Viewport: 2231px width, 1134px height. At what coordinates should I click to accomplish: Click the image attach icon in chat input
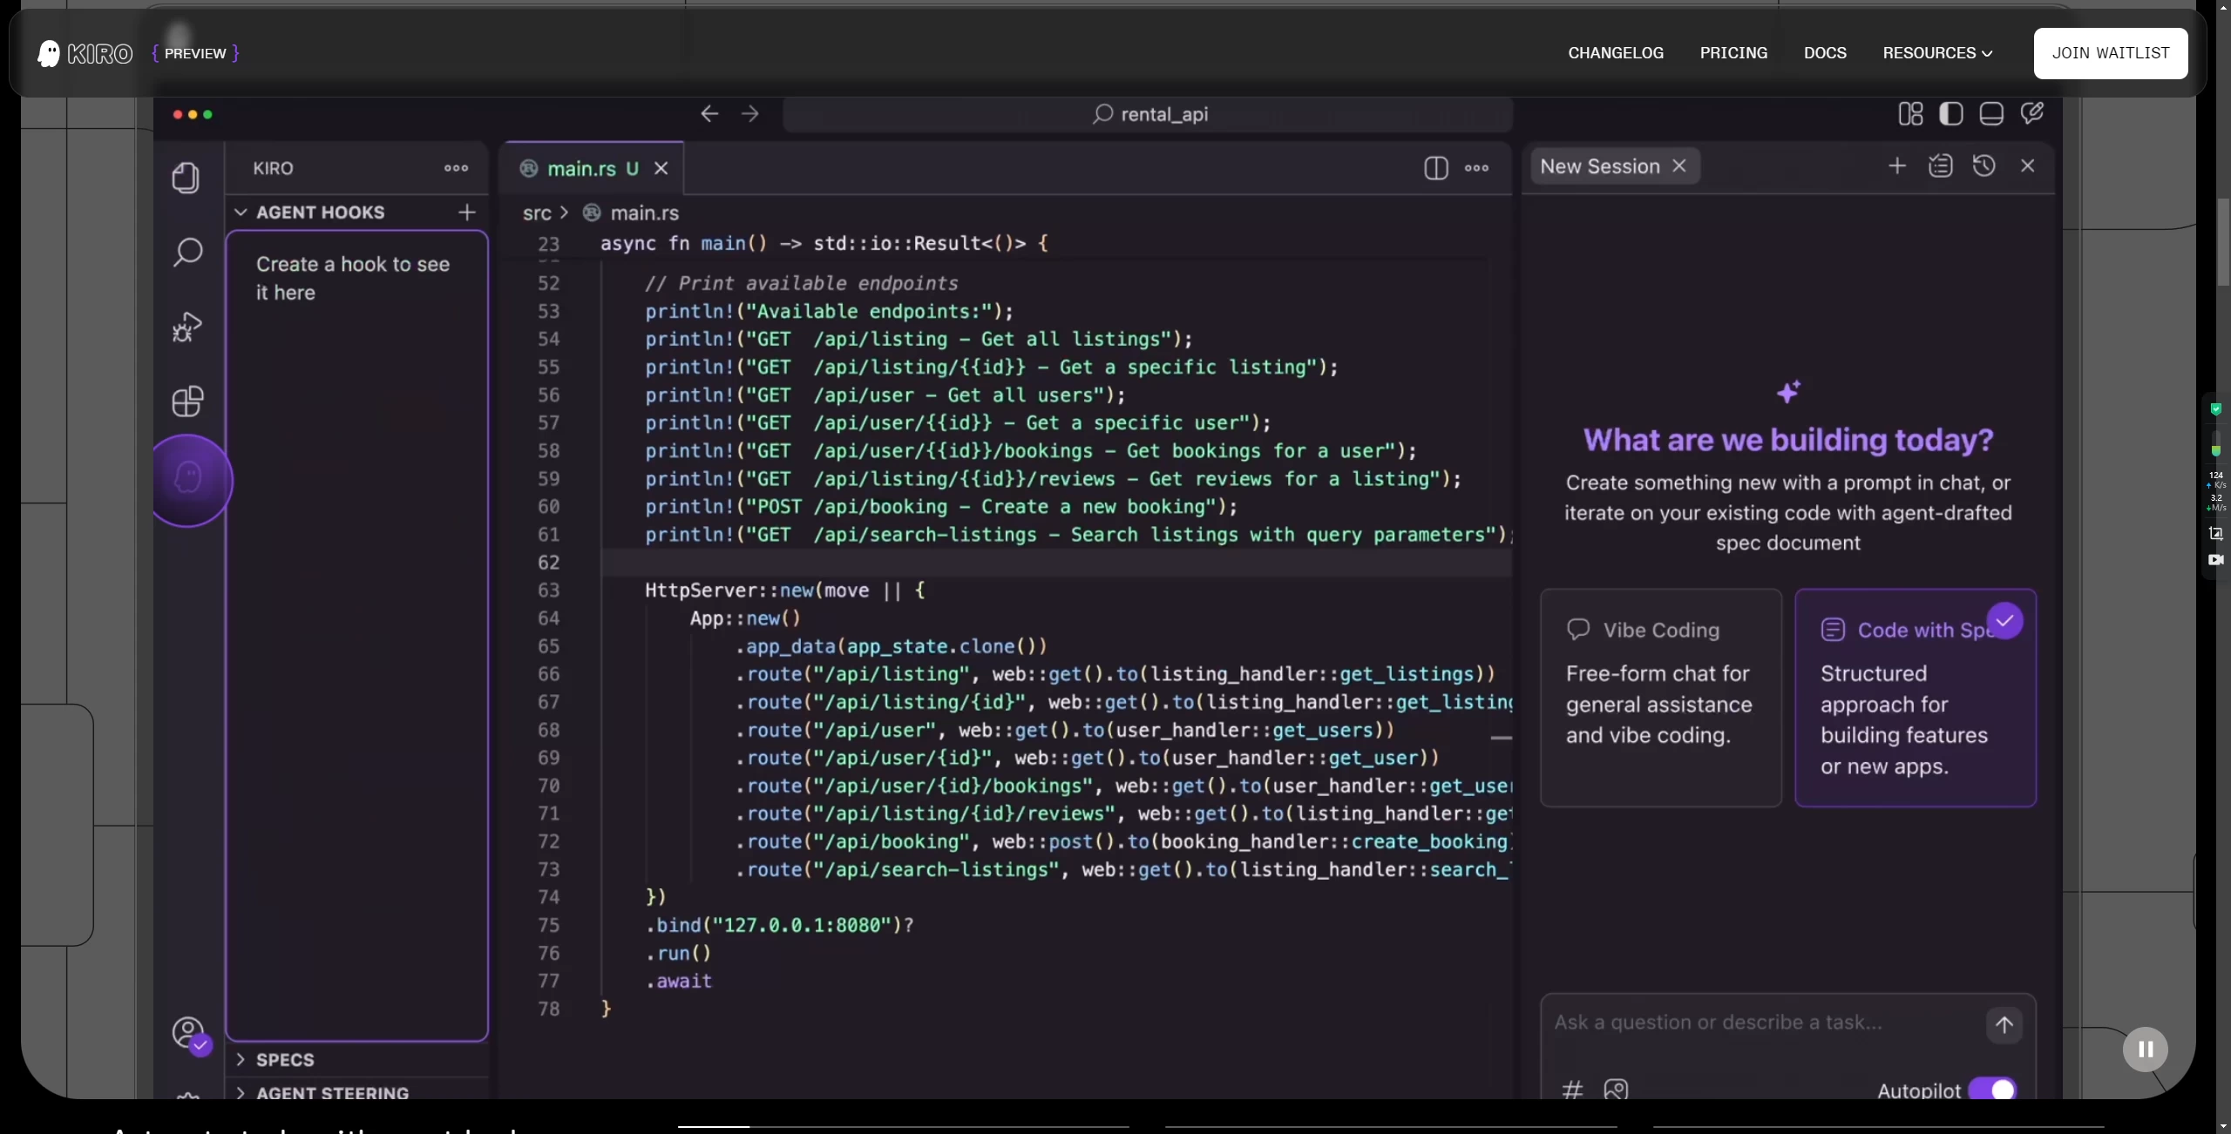coord(1616,1090)
